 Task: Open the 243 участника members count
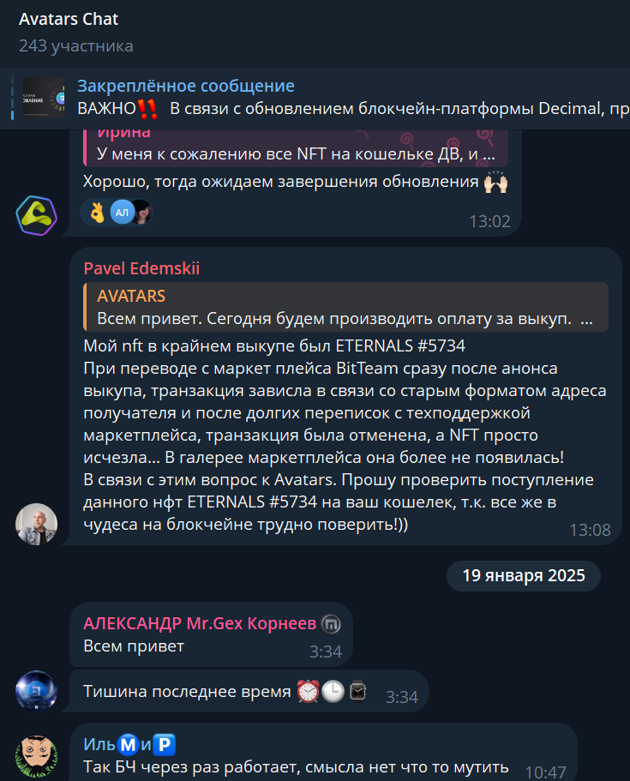75,45
